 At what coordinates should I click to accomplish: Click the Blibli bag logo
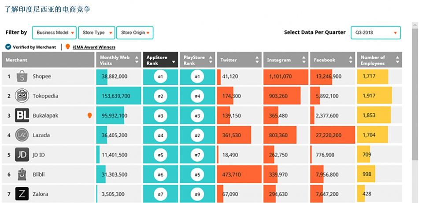coord(22,174)
